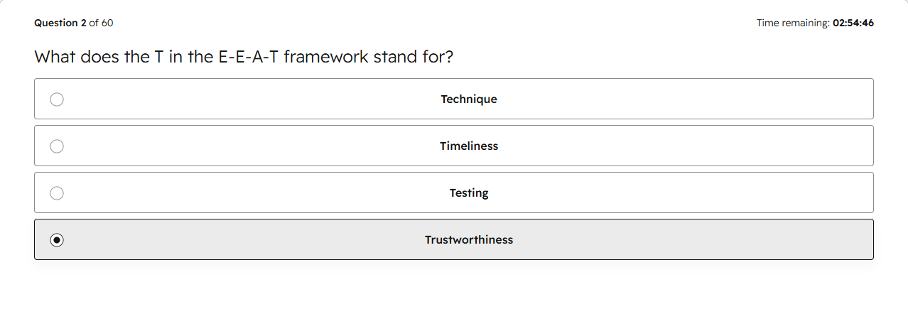Click the "of 60" question count text
The height and width of the screenshot is (331, 908).
click(101, 23)
